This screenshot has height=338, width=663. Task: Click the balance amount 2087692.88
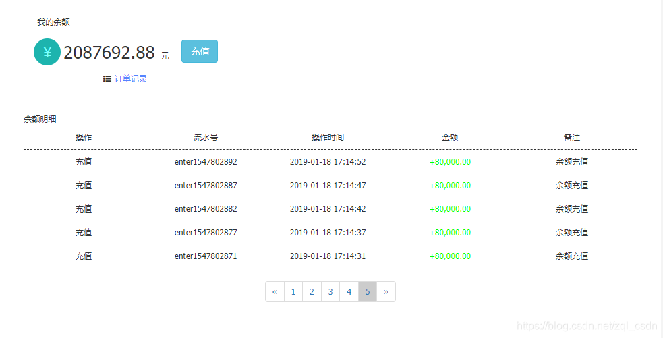pyautogui.click(x=109, y=53)
